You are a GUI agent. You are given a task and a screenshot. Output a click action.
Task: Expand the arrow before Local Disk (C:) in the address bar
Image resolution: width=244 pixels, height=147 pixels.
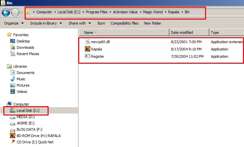55,12
